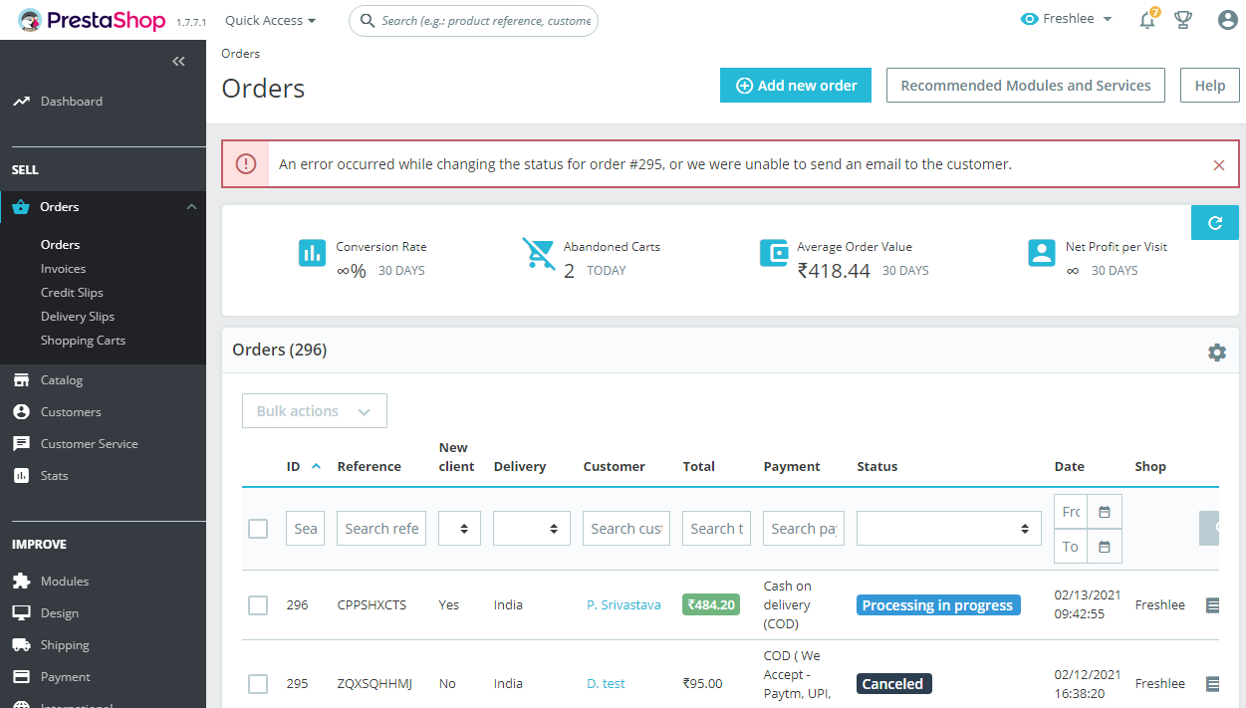
Task: Click view icon for order 295
Action: click(1212, 684)
